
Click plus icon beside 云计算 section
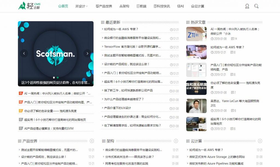click(260, 141)
